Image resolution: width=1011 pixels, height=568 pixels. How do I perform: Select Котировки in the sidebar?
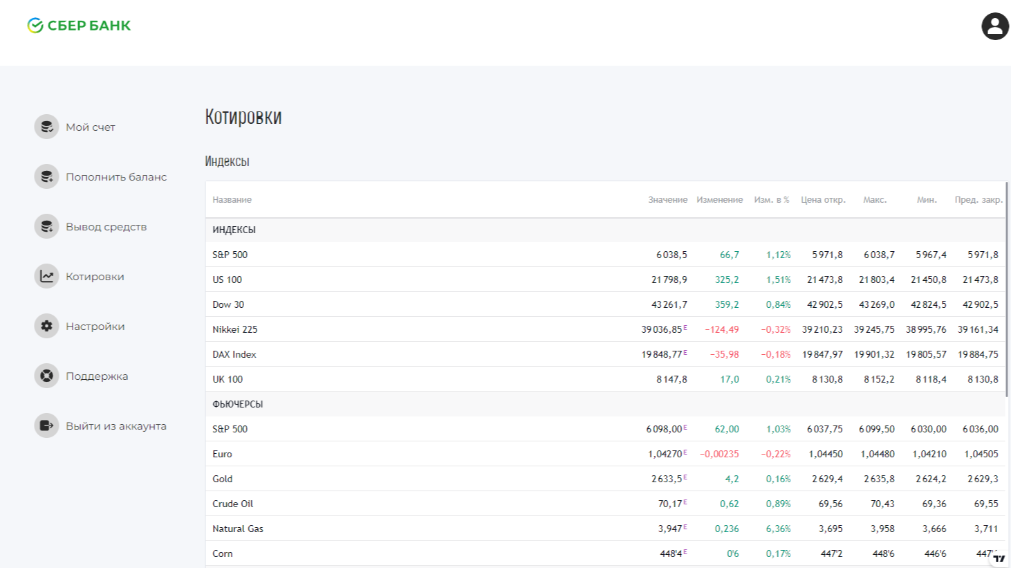pyautogui.click(x=95, y=277)
